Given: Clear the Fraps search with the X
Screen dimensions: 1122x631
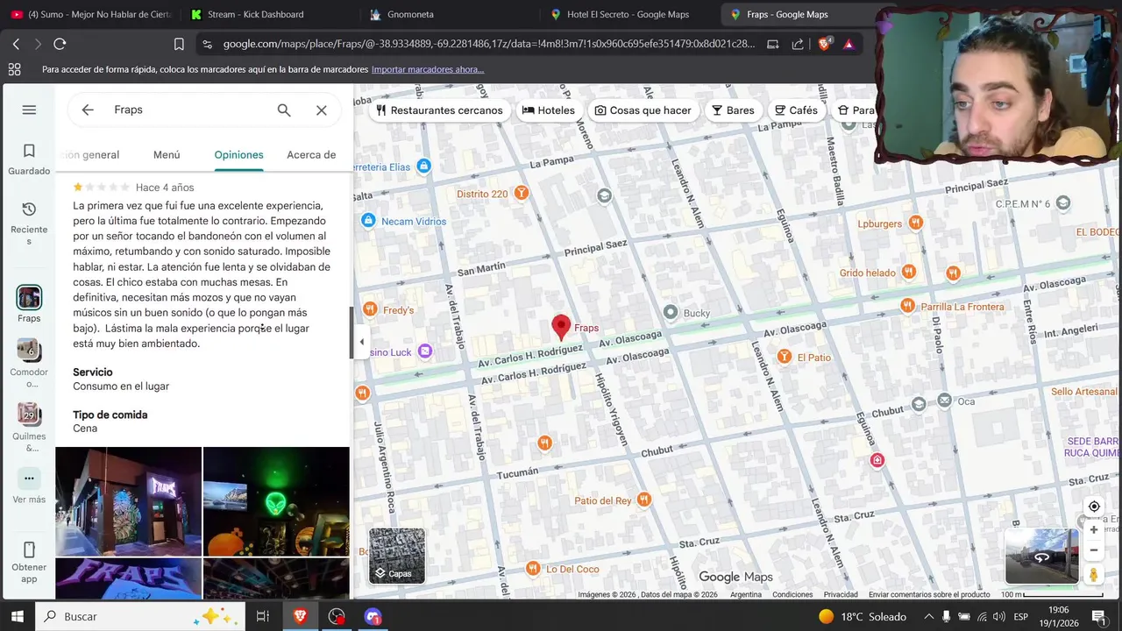Looking at the screenshot, I should [322, 110].
